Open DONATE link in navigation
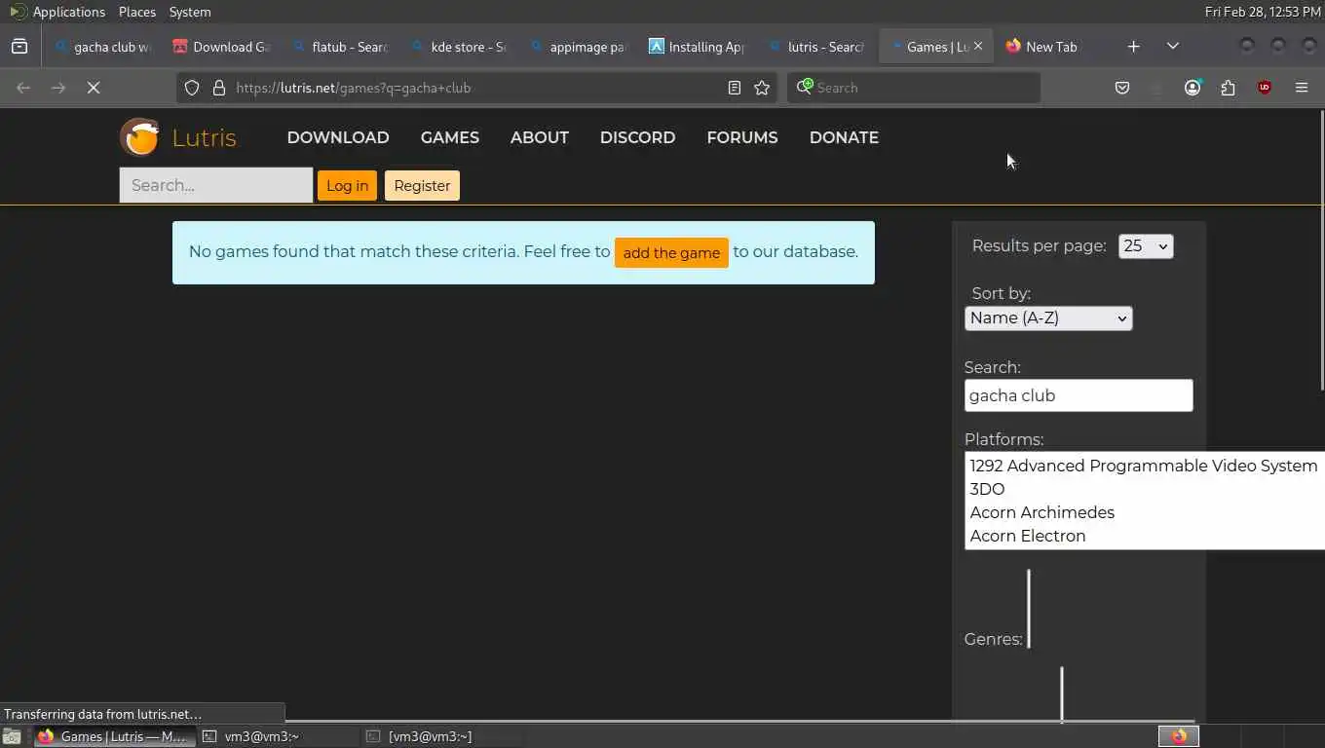Image resolution: width=1325 pixels, height=748 pixels. [844, 137]
